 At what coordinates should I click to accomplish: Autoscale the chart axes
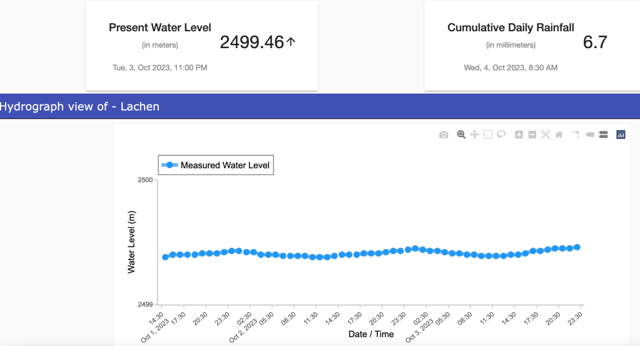click(546, 135)
